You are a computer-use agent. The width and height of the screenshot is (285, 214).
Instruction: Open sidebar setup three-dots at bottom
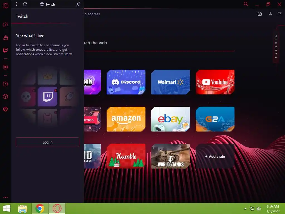point(6,197)
